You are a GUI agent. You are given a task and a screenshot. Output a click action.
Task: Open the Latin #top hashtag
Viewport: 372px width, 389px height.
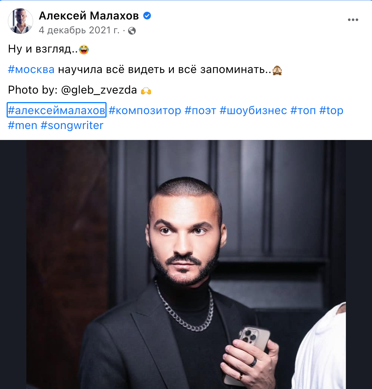click(331, 110)
